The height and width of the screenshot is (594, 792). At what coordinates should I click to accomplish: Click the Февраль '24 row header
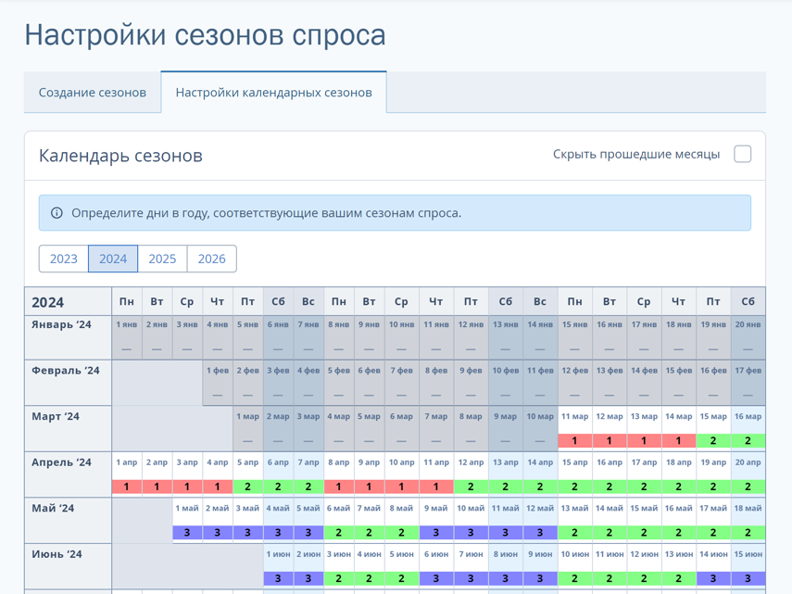point(69,383)
